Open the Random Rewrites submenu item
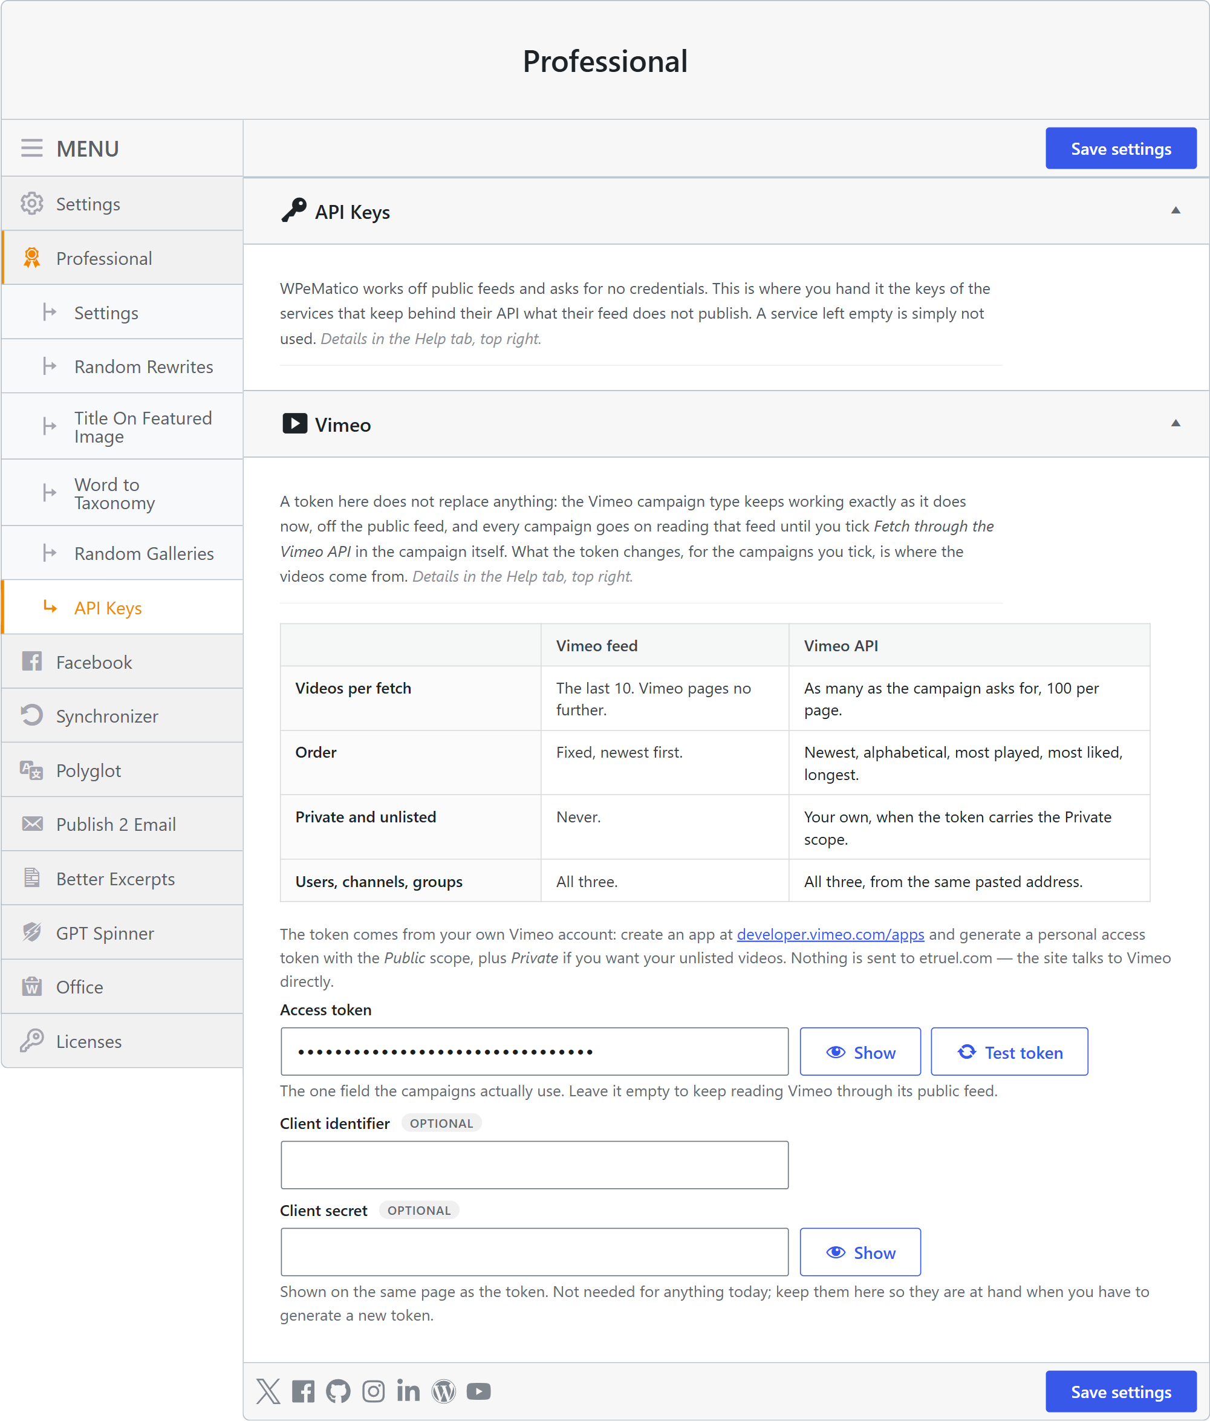The image size is (1210, 1421). (x=122, y=366)
